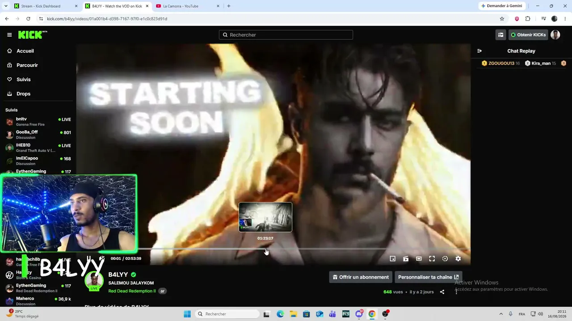Switch to the Stream - Kick Dashboard tab
572x321 pixels.
click(x=46, y=6)
